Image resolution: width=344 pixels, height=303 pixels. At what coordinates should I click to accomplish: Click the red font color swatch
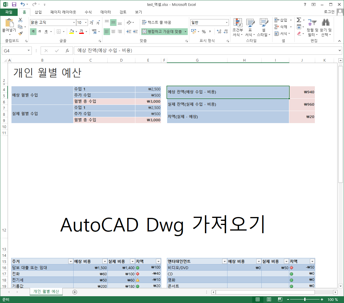(x=82, y=32)
